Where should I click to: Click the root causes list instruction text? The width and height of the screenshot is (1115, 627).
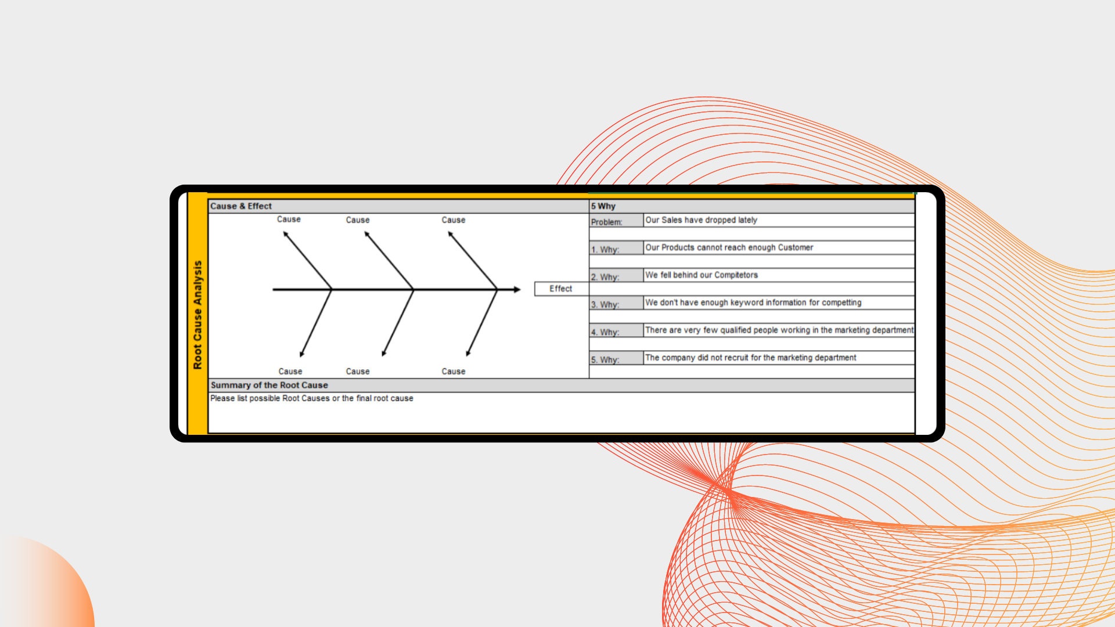click(311, 398)
